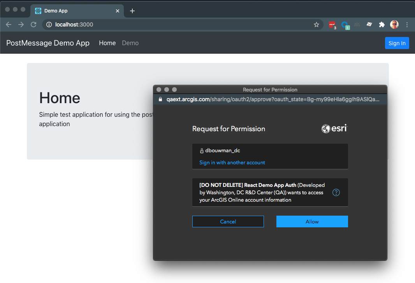Reload the localhost page
Screen dimensions: 415x283
pos(33,25)
